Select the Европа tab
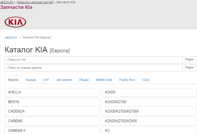The image size is (197, 134). tap(13, 80)
